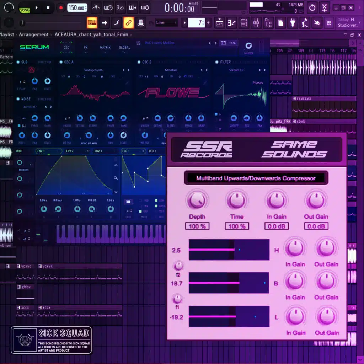Disable the Serum FILTER checkbox
Viewport: 364px width, 364px height.
pyautogui.click(x=217, y=62)
